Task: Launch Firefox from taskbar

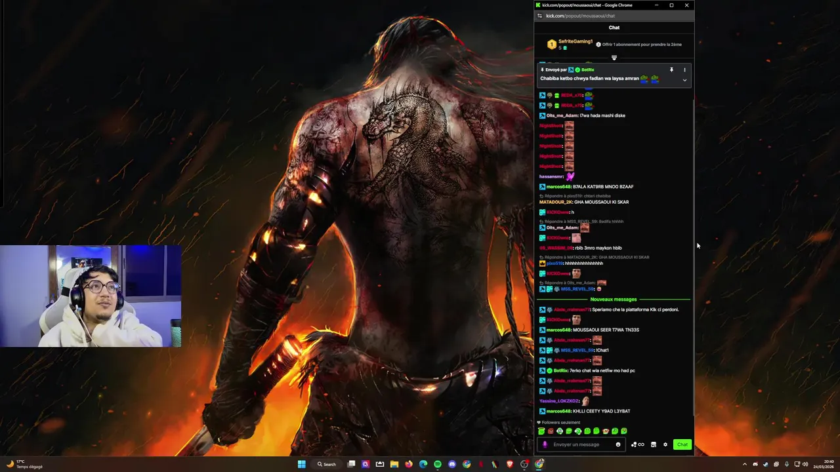Action: pyautogui.click(x=409, y=464)
